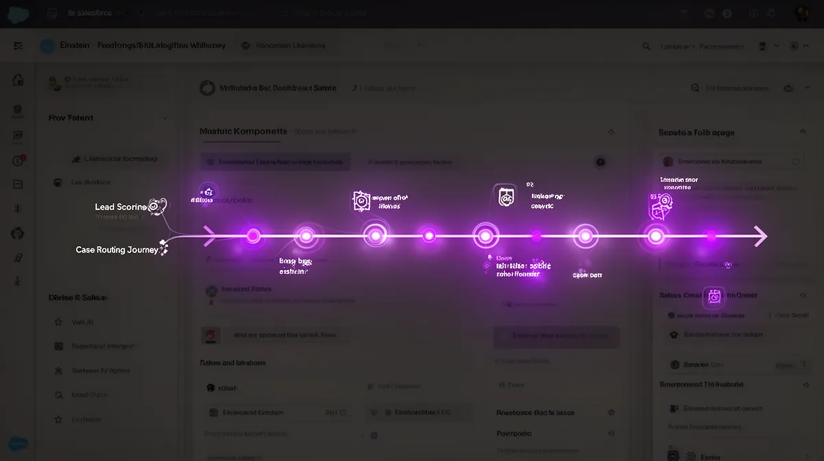Screen dimensions: 824x461
Task: Select the Einstein avatar icon beside the title
Action: [x=46, y=45]
